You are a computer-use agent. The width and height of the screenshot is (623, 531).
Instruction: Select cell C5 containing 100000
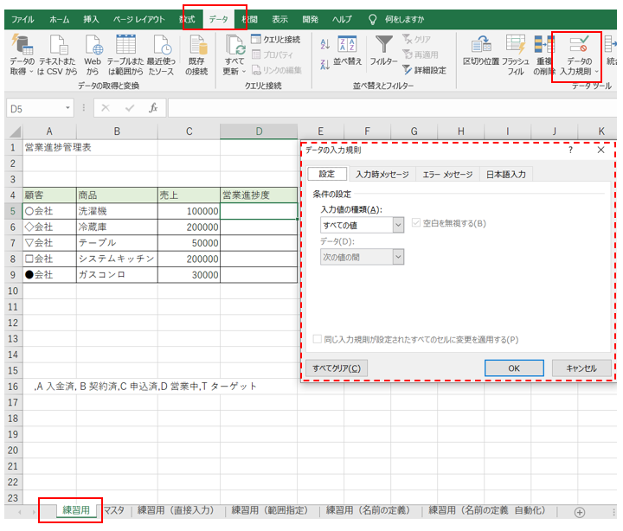[188, 210]
